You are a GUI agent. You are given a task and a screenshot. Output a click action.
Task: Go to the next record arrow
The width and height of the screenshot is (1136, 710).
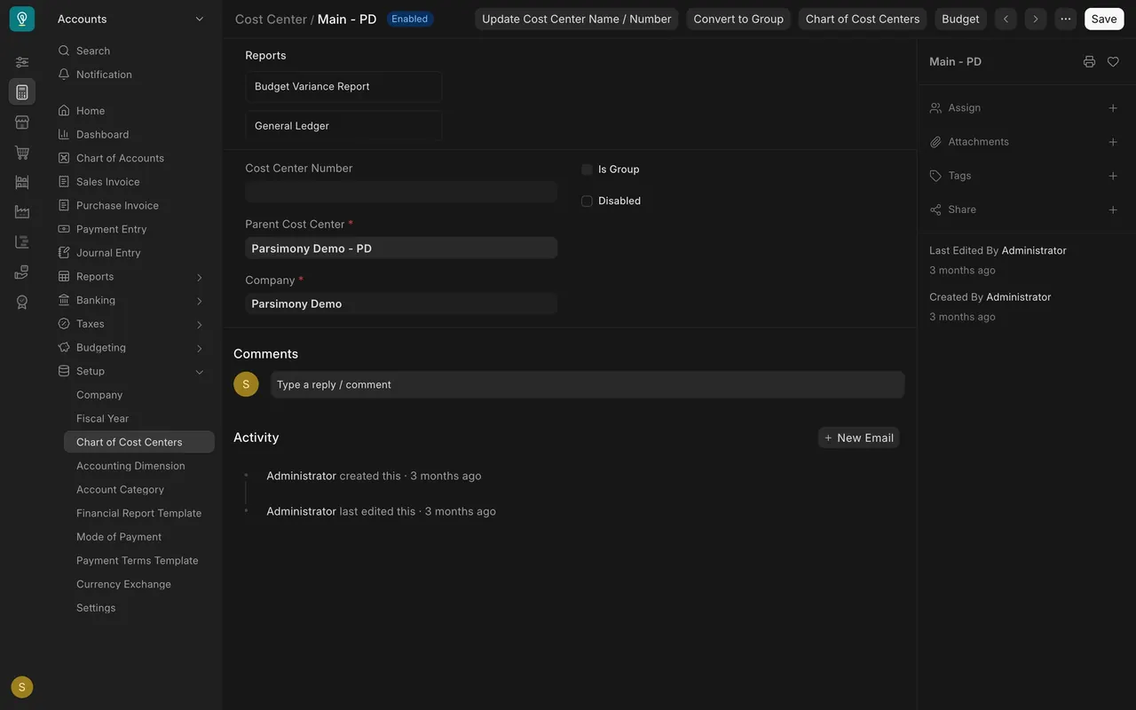tap(1035, 19)
